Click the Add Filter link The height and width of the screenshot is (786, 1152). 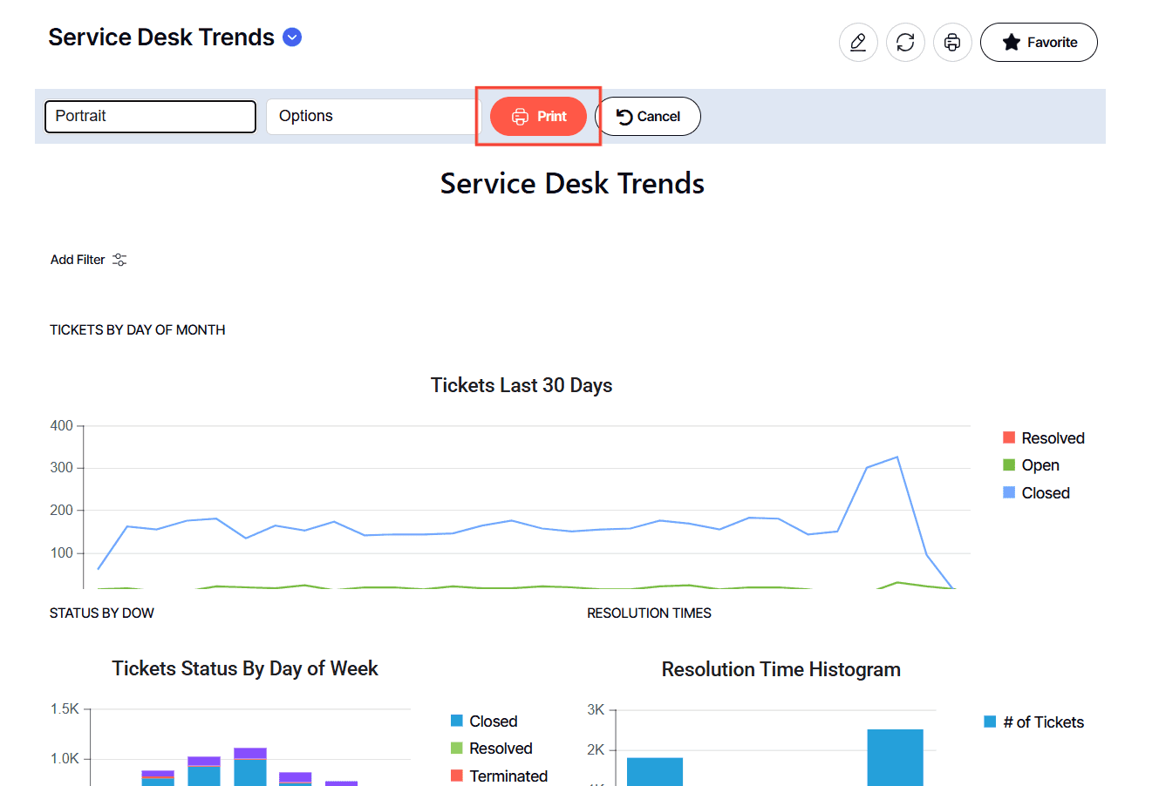point(78,260)
